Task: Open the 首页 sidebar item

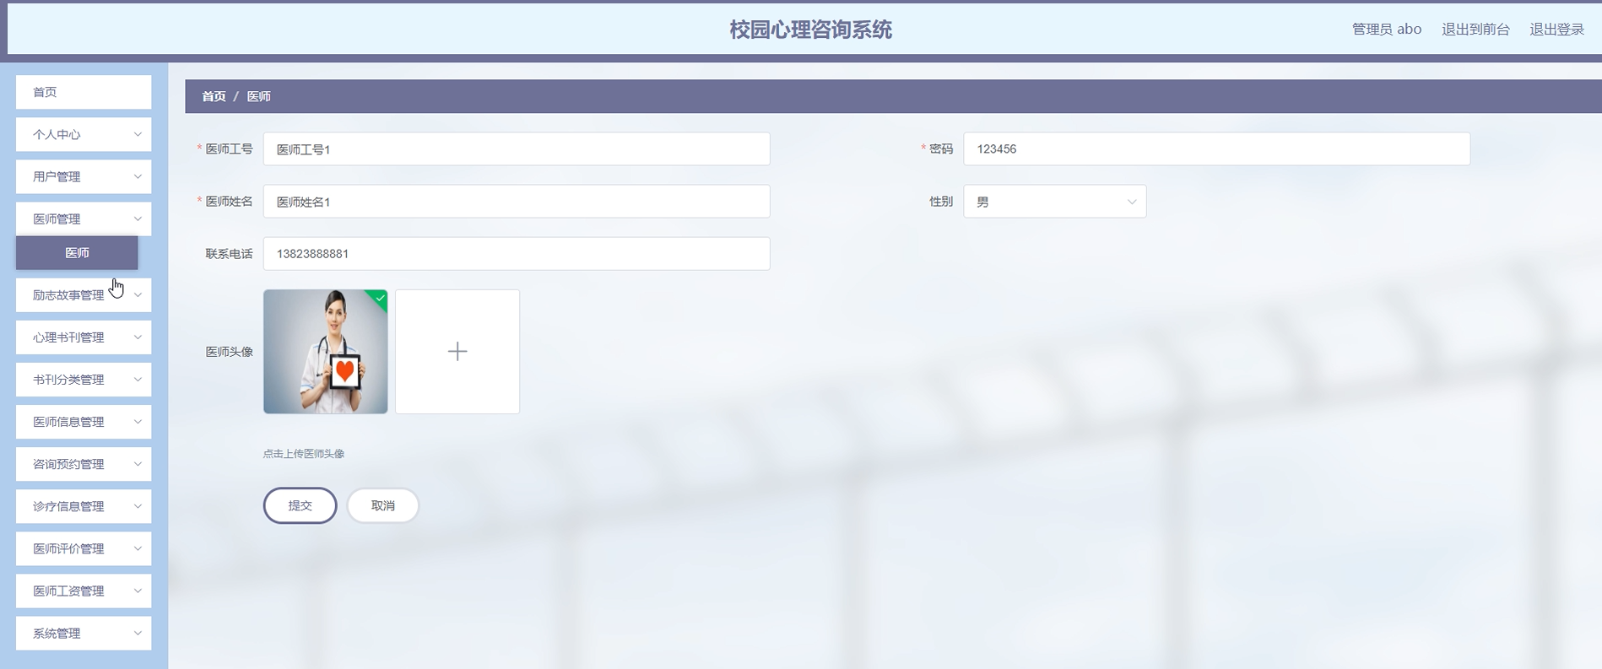Action: pyautogui.click(x=84, y=92)
